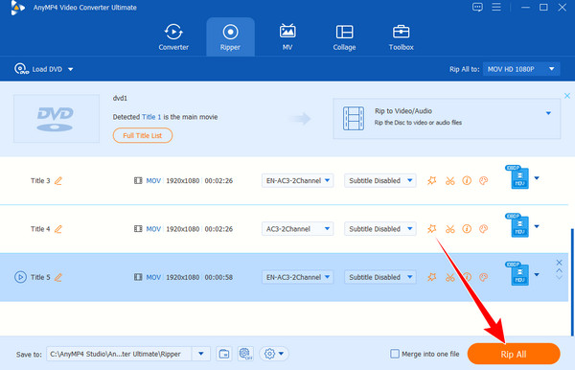
Task: Click the Title 3 MOV format label
Action: 153,181
